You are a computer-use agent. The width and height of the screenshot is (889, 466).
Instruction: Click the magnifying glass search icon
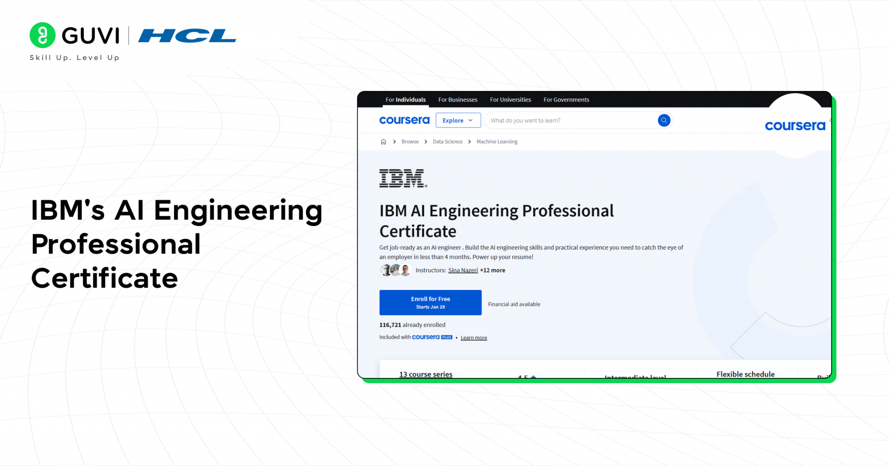pyautogui.click(x=664, y=120)
